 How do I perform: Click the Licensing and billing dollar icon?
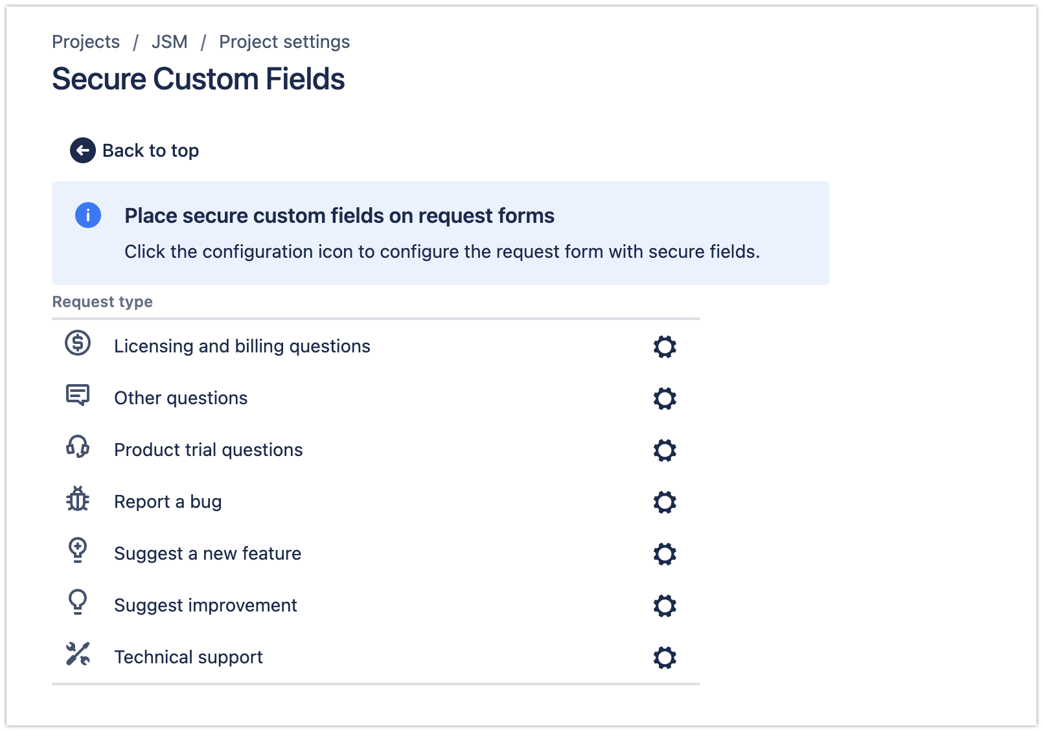pyautogui.click(x=77, y=345)
